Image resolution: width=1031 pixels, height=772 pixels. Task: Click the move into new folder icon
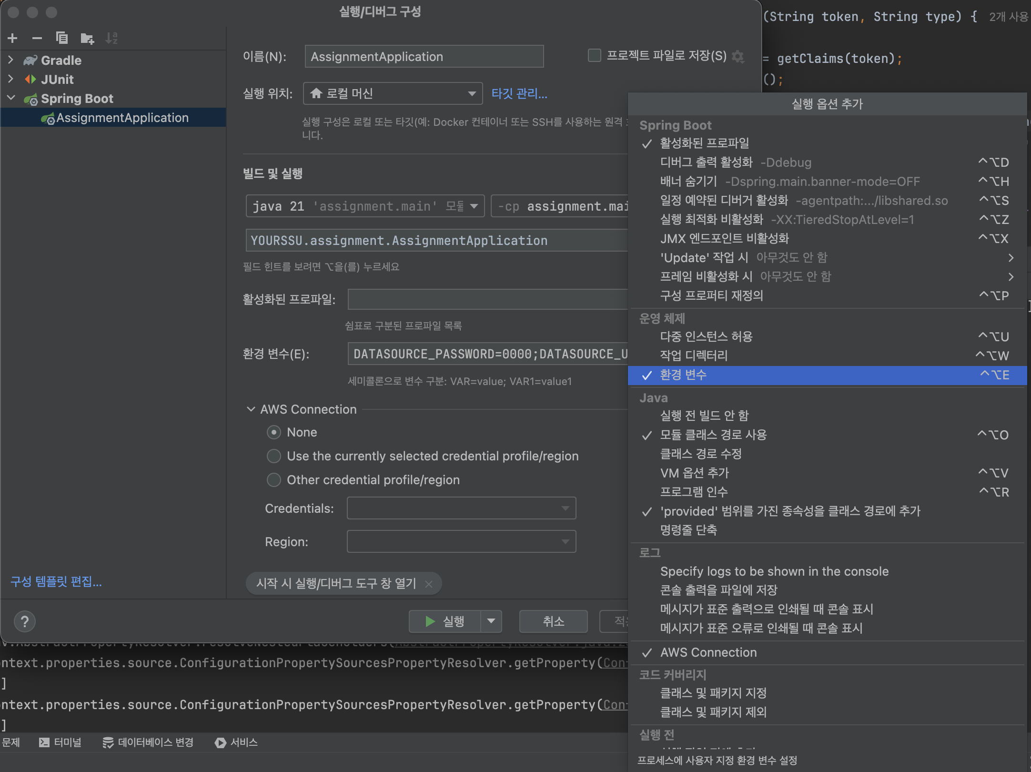[87, 38]
